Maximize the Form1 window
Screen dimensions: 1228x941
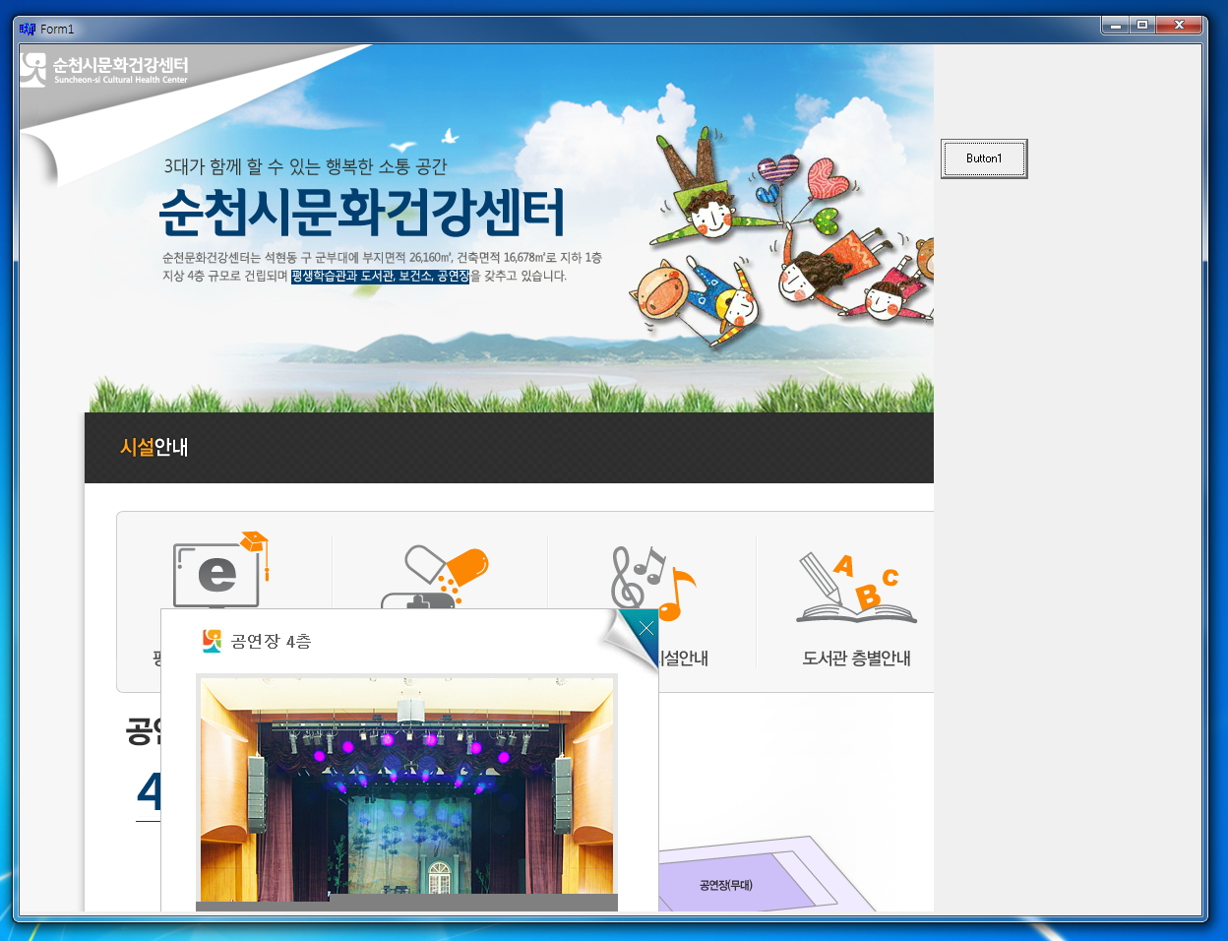point(1141,26)
